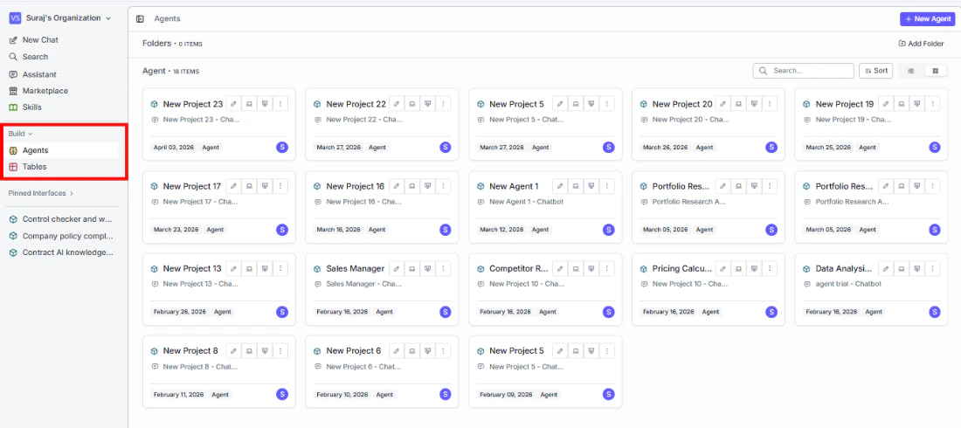
Task: Click the monitor icon on New Project 19 card
Action: [916, 104]
